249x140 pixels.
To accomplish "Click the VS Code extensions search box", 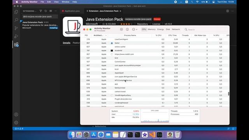I will tap(40, 16).
